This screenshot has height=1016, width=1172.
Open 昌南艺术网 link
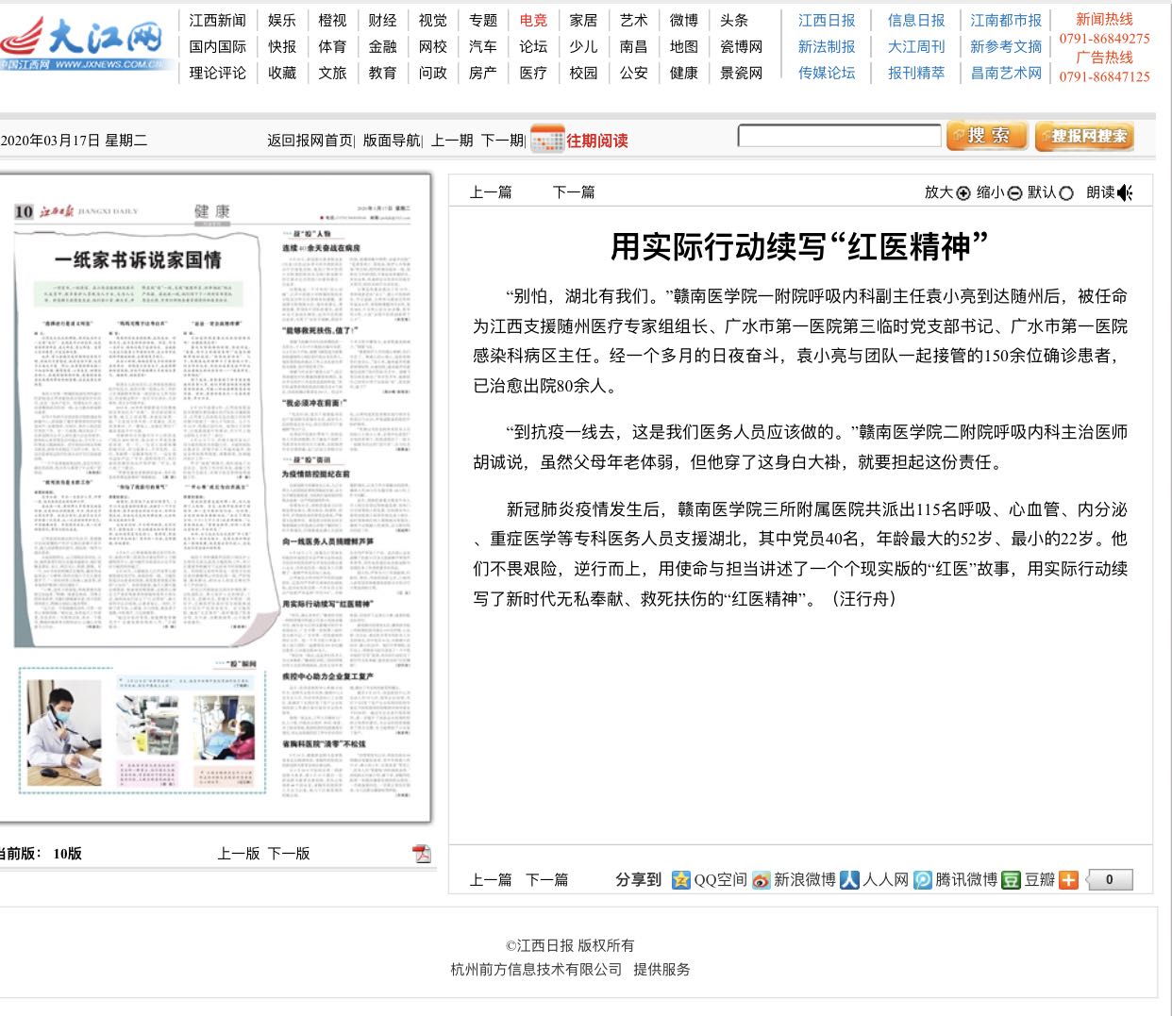tap(1007, 73)
